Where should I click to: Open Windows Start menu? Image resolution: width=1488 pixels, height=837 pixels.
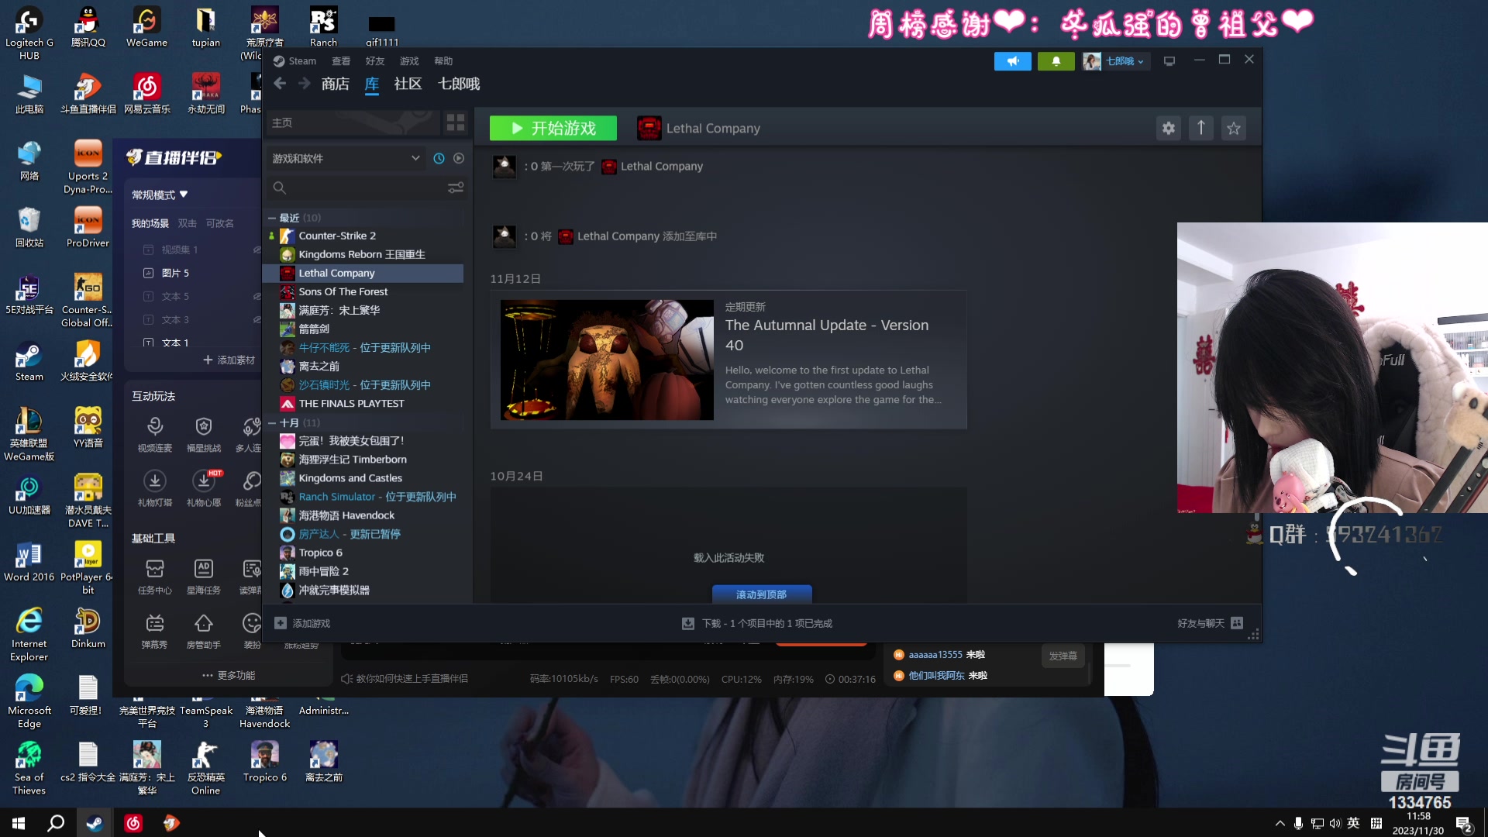19,823
